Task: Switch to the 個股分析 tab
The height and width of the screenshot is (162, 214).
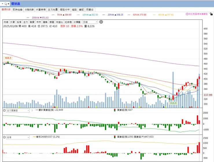Action: pyautogui.click(x=65, y=10)
